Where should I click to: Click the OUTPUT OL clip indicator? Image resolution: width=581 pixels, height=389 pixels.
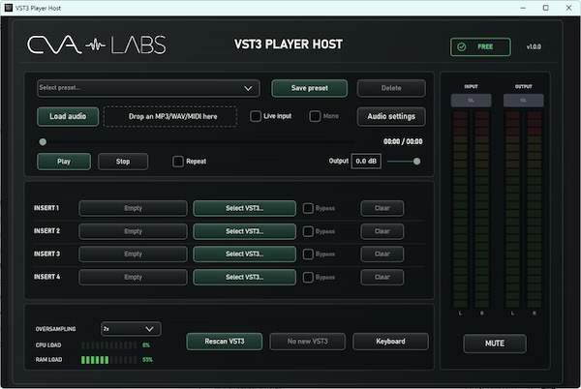point(523,101)
